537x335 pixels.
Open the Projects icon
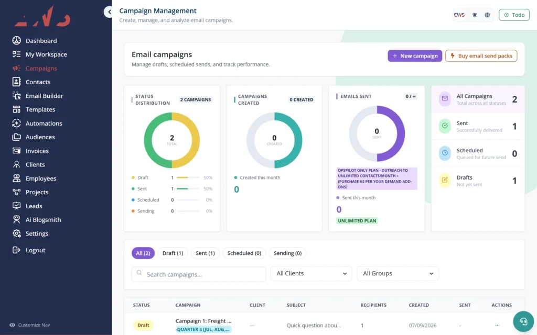point(16,192)
